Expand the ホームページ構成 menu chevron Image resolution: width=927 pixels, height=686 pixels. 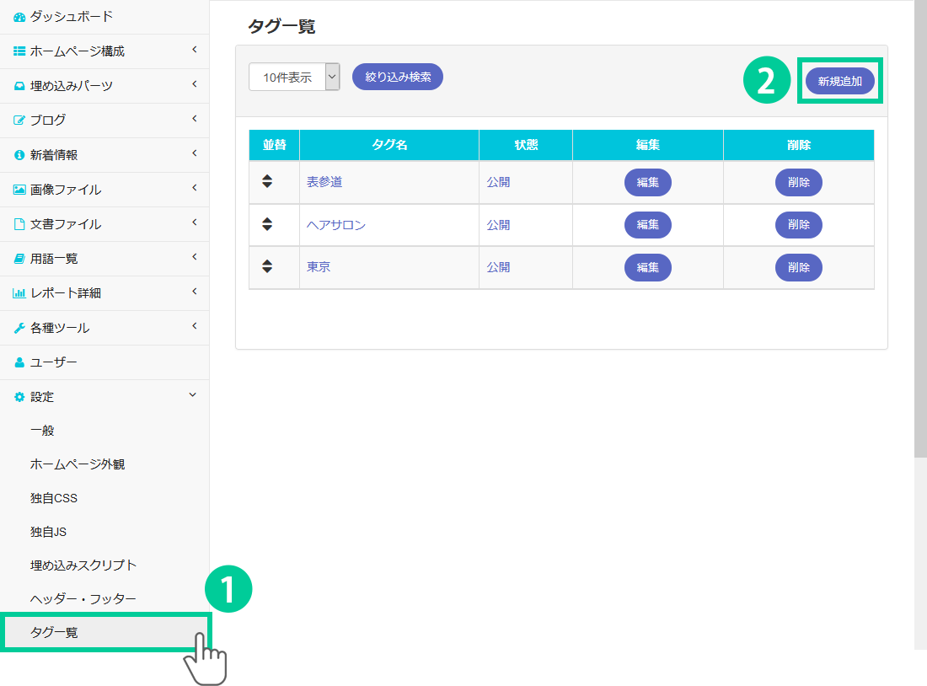[x=194, y=51]
